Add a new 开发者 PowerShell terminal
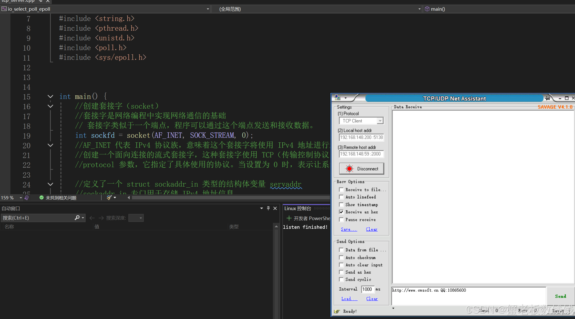The image size is (575, 319). point(289,218)
